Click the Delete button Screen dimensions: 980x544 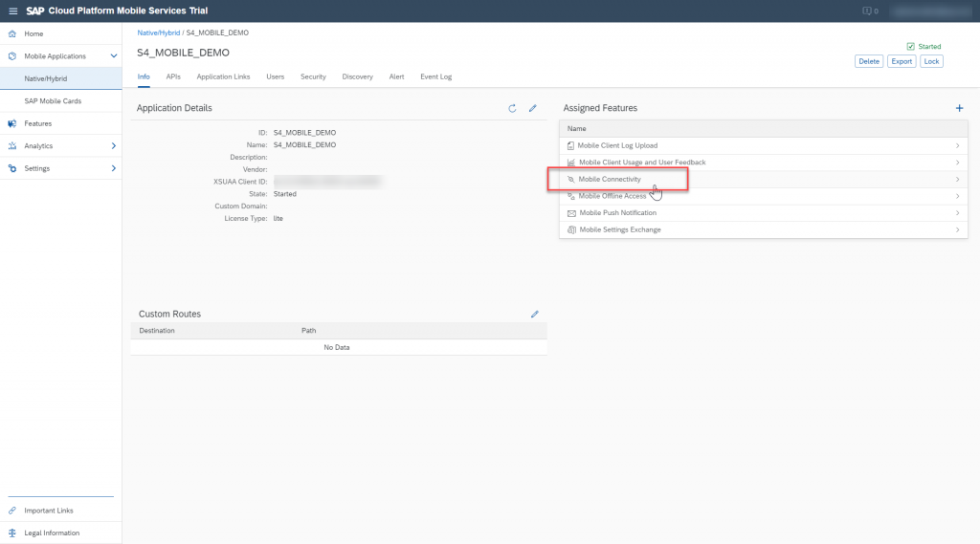(869, 61)
